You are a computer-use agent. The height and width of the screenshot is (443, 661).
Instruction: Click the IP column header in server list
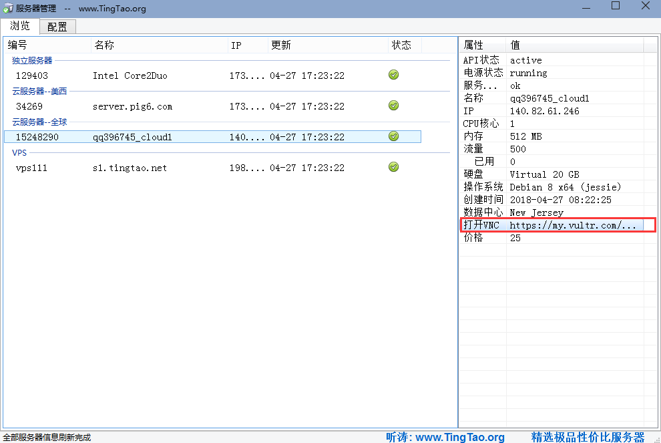click(248, 45)
